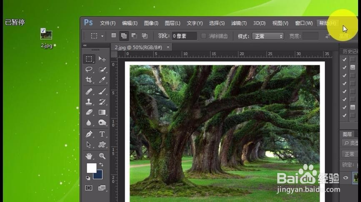Select the Brush tool
The height and width of the screenshot is (202, 361).
(102, 91)
